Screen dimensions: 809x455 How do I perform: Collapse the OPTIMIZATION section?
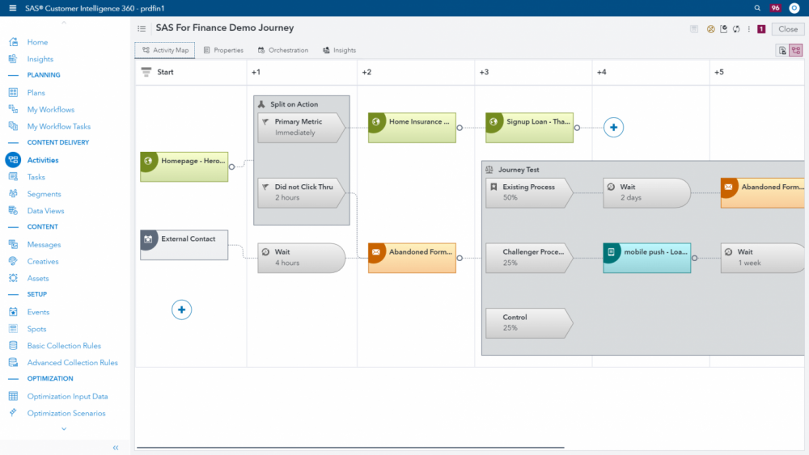click(14, 379)
